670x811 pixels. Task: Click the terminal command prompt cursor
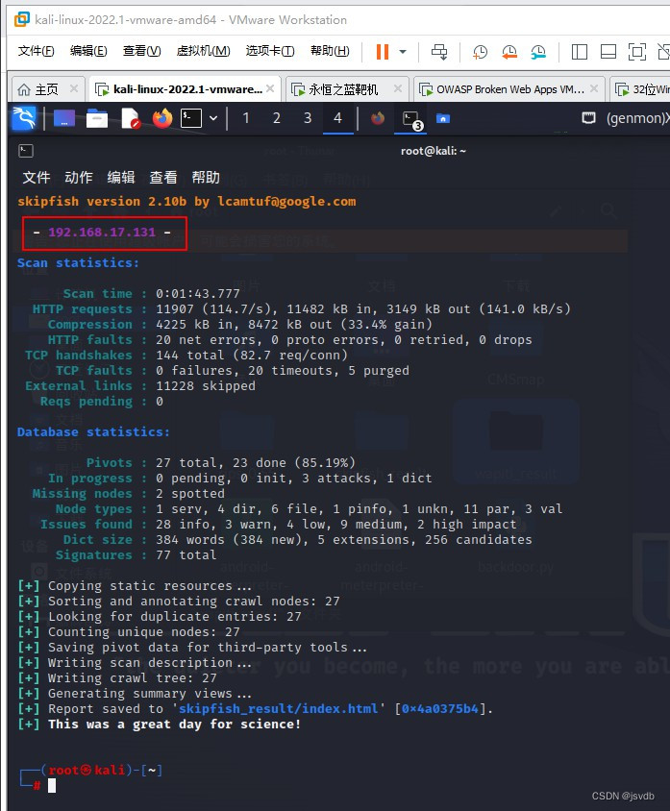pyautogui.click(x=52, y=786)
